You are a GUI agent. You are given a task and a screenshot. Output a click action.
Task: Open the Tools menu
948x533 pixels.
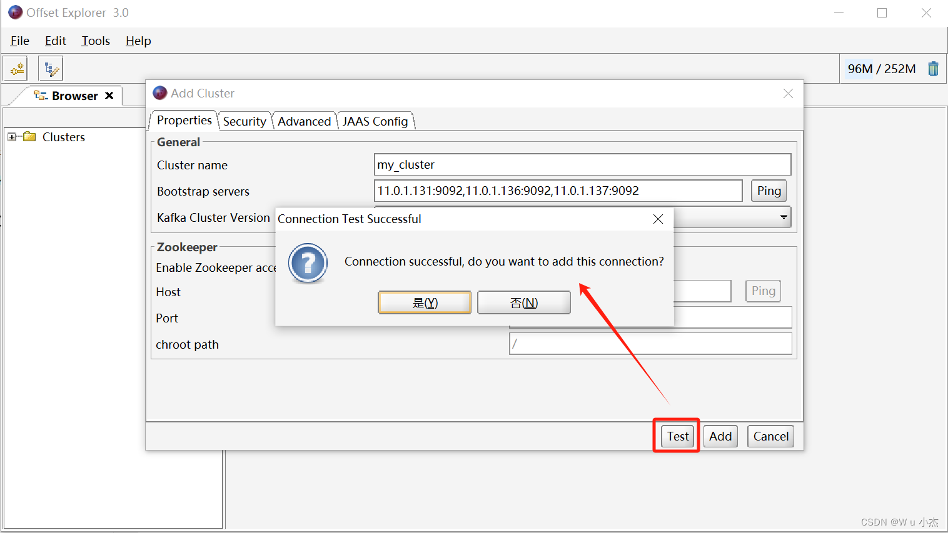[x=96, y=41]
